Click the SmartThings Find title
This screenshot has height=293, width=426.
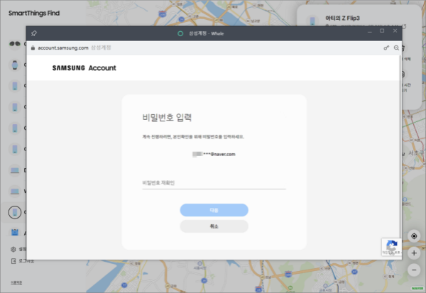[34, 13]
